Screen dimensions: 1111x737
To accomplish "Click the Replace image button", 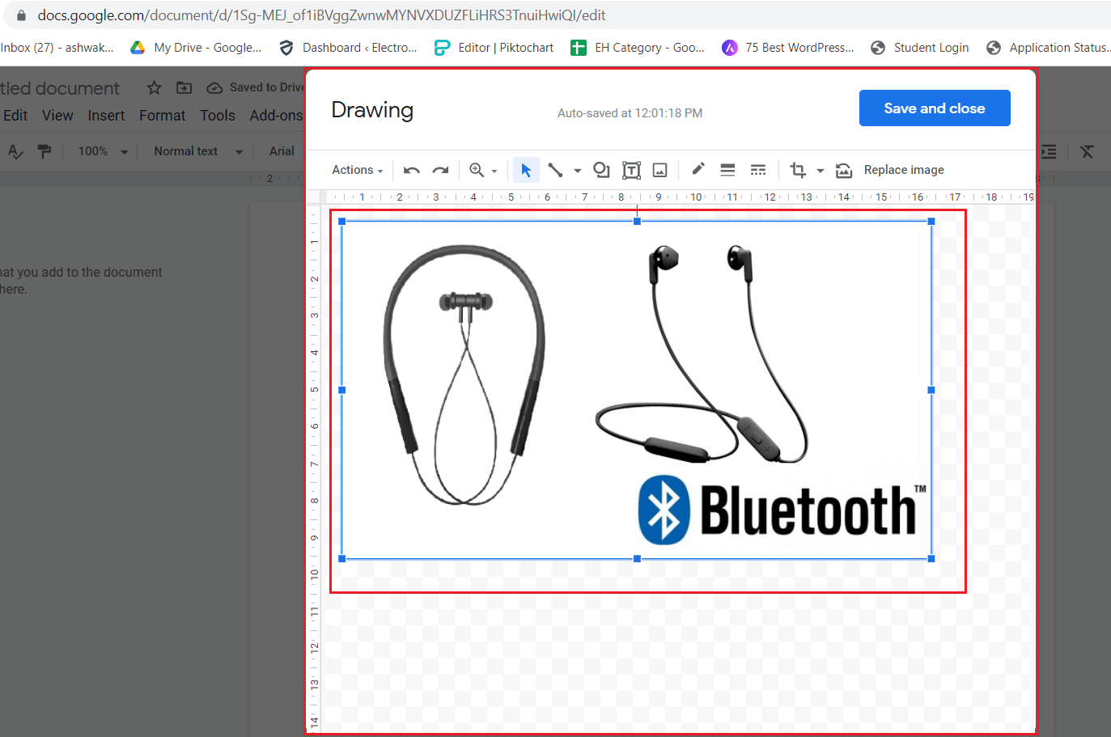I will tap(904, 170).
